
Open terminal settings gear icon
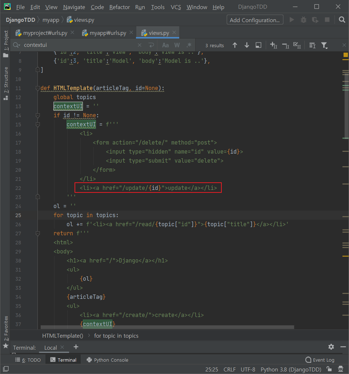(331, 346)
